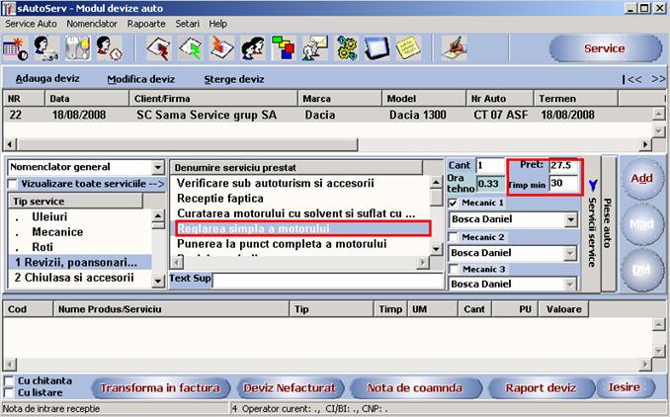670x417 pixels.
Task: Open the Mecanic 2 name dropdown
Action: (571, 253)
